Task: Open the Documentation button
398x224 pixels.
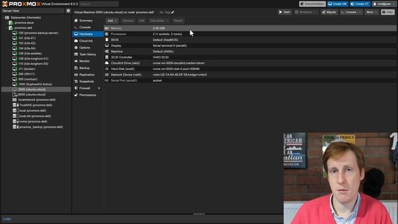Action: [x=312, y=4]
